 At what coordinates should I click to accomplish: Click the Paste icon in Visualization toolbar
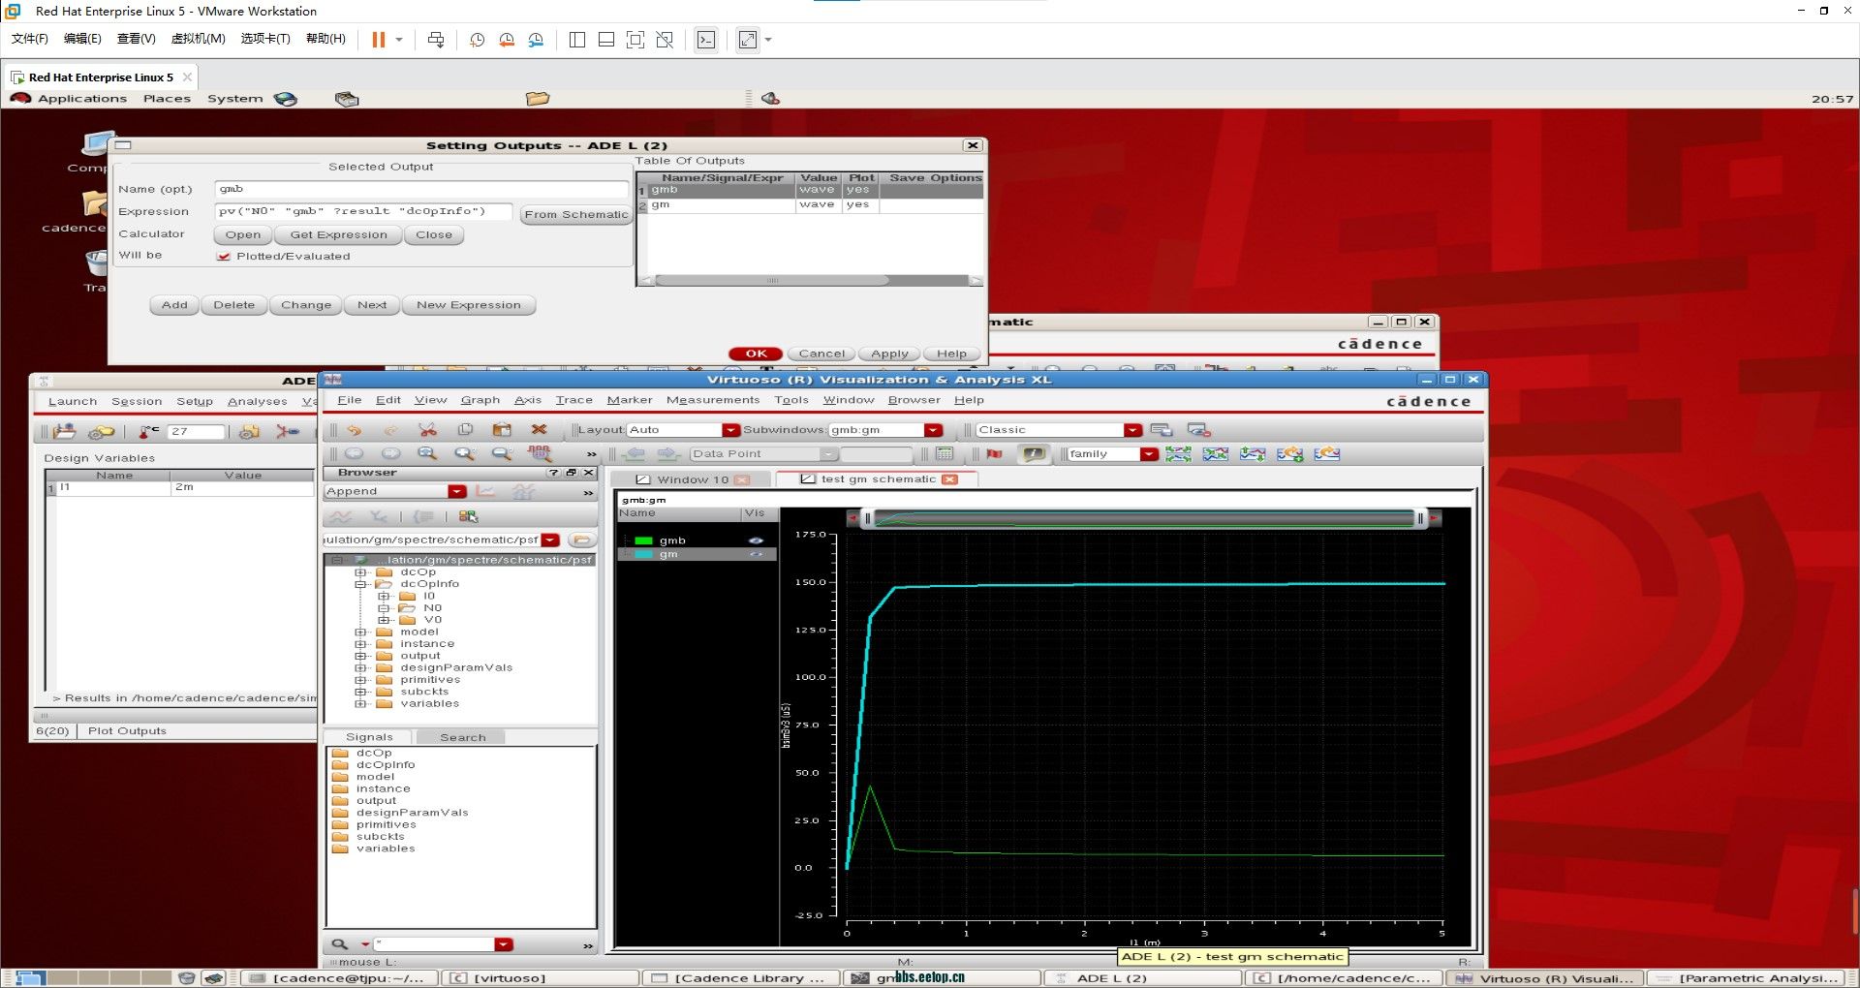502,430
